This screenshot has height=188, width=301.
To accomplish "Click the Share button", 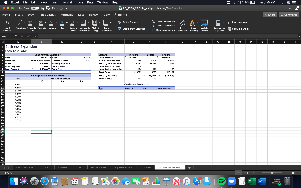I will click(270, 15).
